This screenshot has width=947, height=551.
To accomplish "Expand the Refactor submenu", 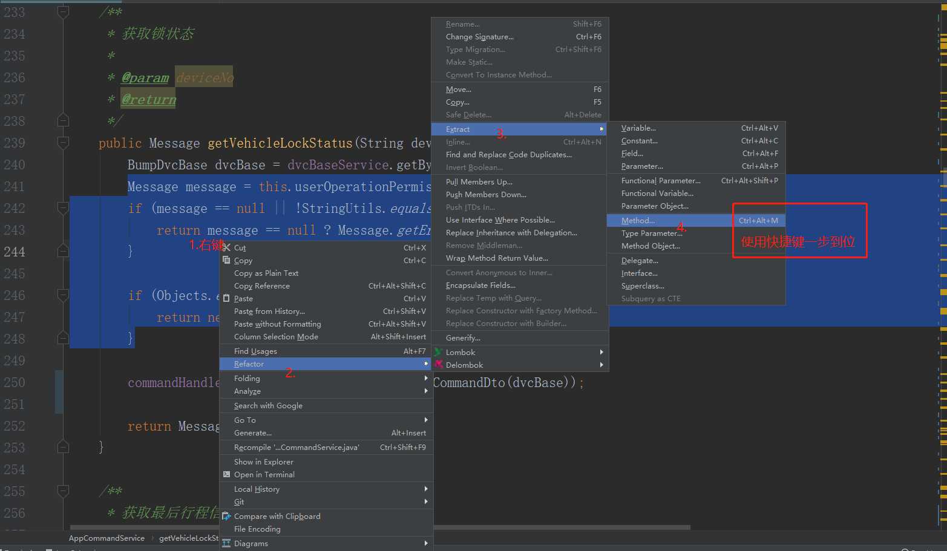I will click(x=326, y=364).
